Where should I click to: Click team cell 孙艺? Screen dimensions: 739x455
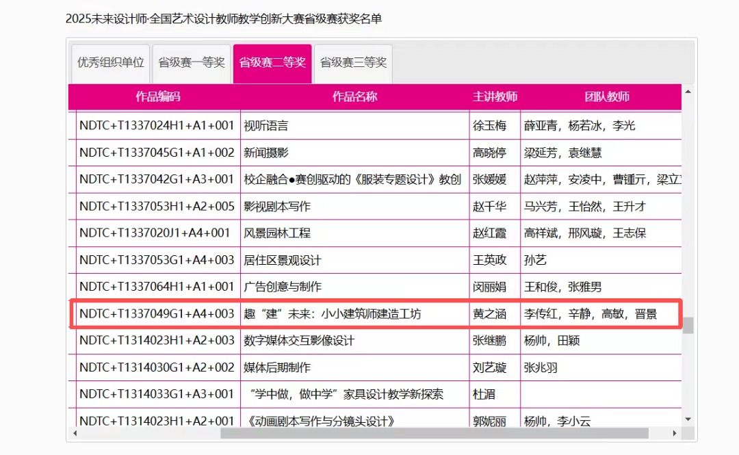click(535, 260)
